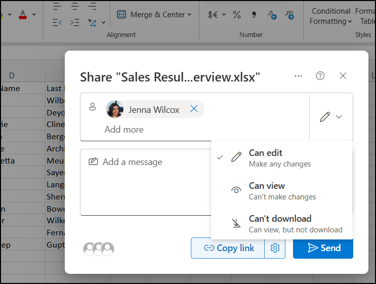The height and width of the screenshot is (284, 376).
Task: Click Jenna Wilcox's profile photo
Action: [115, 109]
